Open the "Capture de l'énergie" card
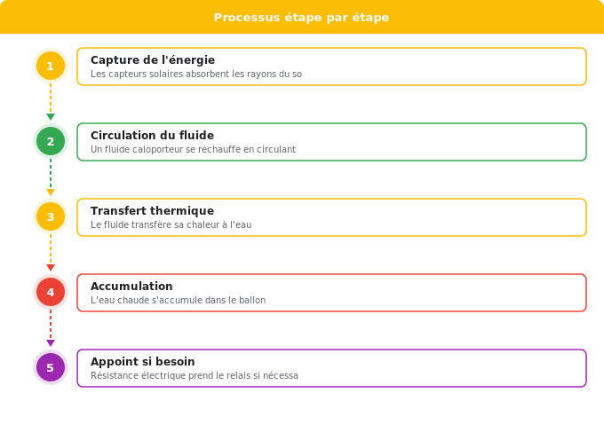 point(331,67)
